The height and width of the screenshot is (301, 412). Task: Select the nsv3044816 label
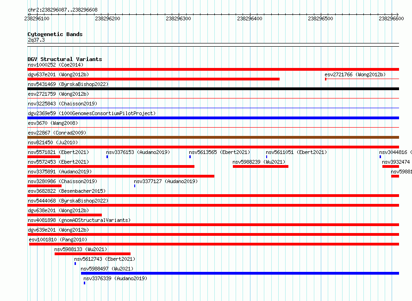coord(395,152)
